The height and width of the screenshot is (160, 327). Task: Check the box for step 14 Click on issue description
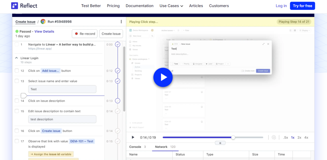[x=17, y=101]
